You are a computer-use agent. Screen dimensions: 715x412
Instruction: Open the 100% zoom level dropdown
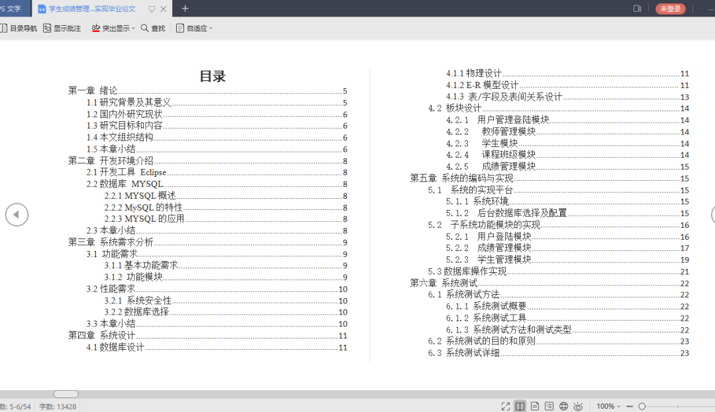608,406
